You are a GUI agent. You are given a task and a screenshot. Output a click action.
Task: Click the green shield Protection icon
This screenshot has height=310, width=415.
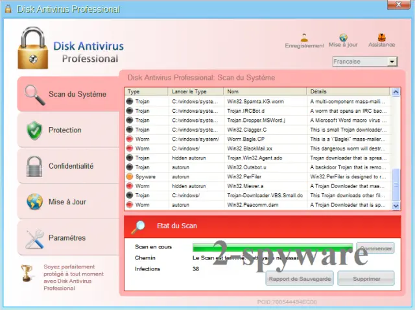pos(34,130)
